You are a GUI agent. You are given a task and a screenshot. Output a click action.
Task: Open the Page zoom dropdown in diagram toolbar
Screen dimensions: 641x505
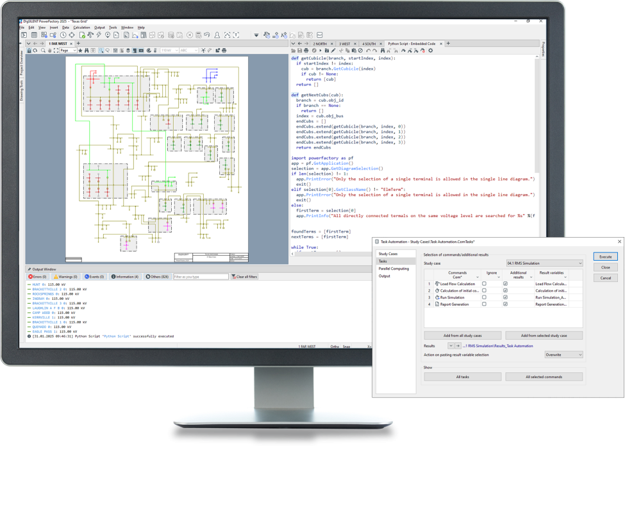click(68, 51)
